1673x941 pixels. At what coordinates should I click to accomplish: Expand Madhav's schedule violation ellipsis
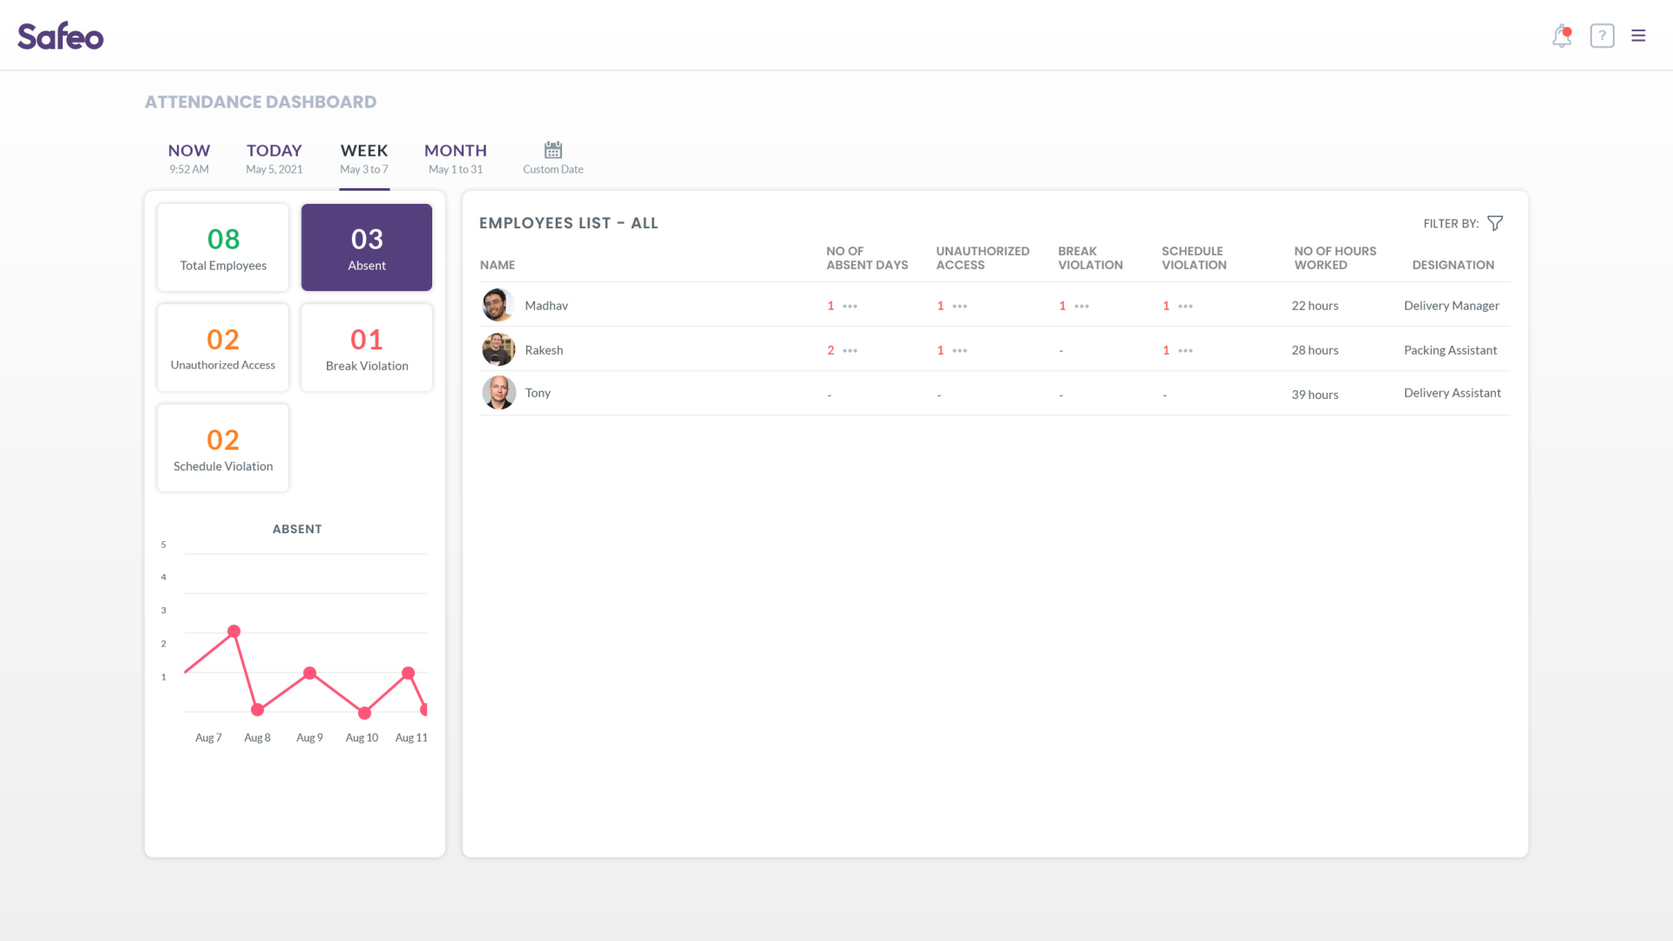click(x=1184, y=306)
